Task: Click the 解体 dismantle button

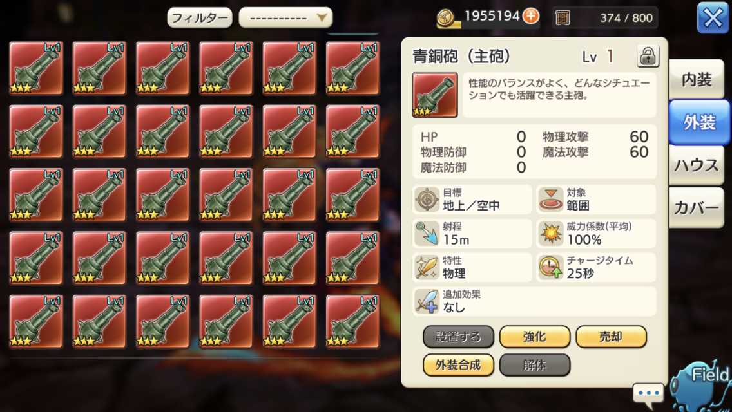Action: 535,365
